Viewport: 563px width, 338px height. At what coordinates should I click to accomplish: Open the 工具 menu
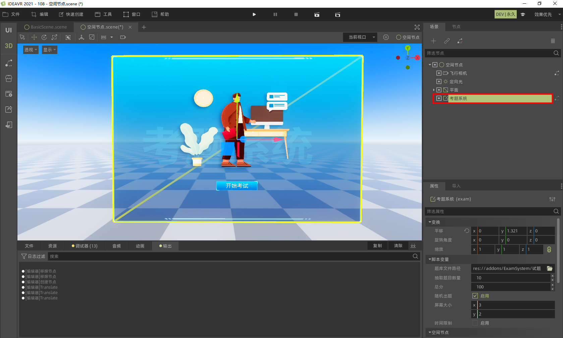(x=103, y=14)
